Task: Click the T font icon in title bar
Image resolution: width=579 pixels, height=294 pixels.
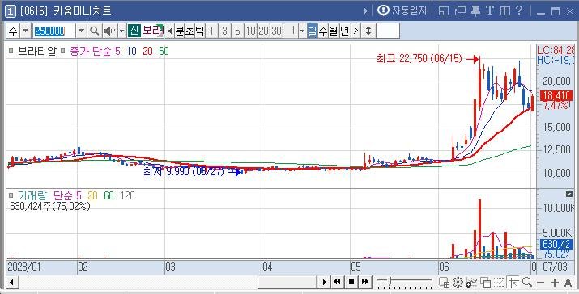Action: pyautogui.click(x=490, y=10)
